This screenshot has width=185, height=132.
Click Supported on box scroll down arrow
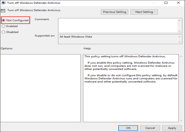[x=179, y=42]
